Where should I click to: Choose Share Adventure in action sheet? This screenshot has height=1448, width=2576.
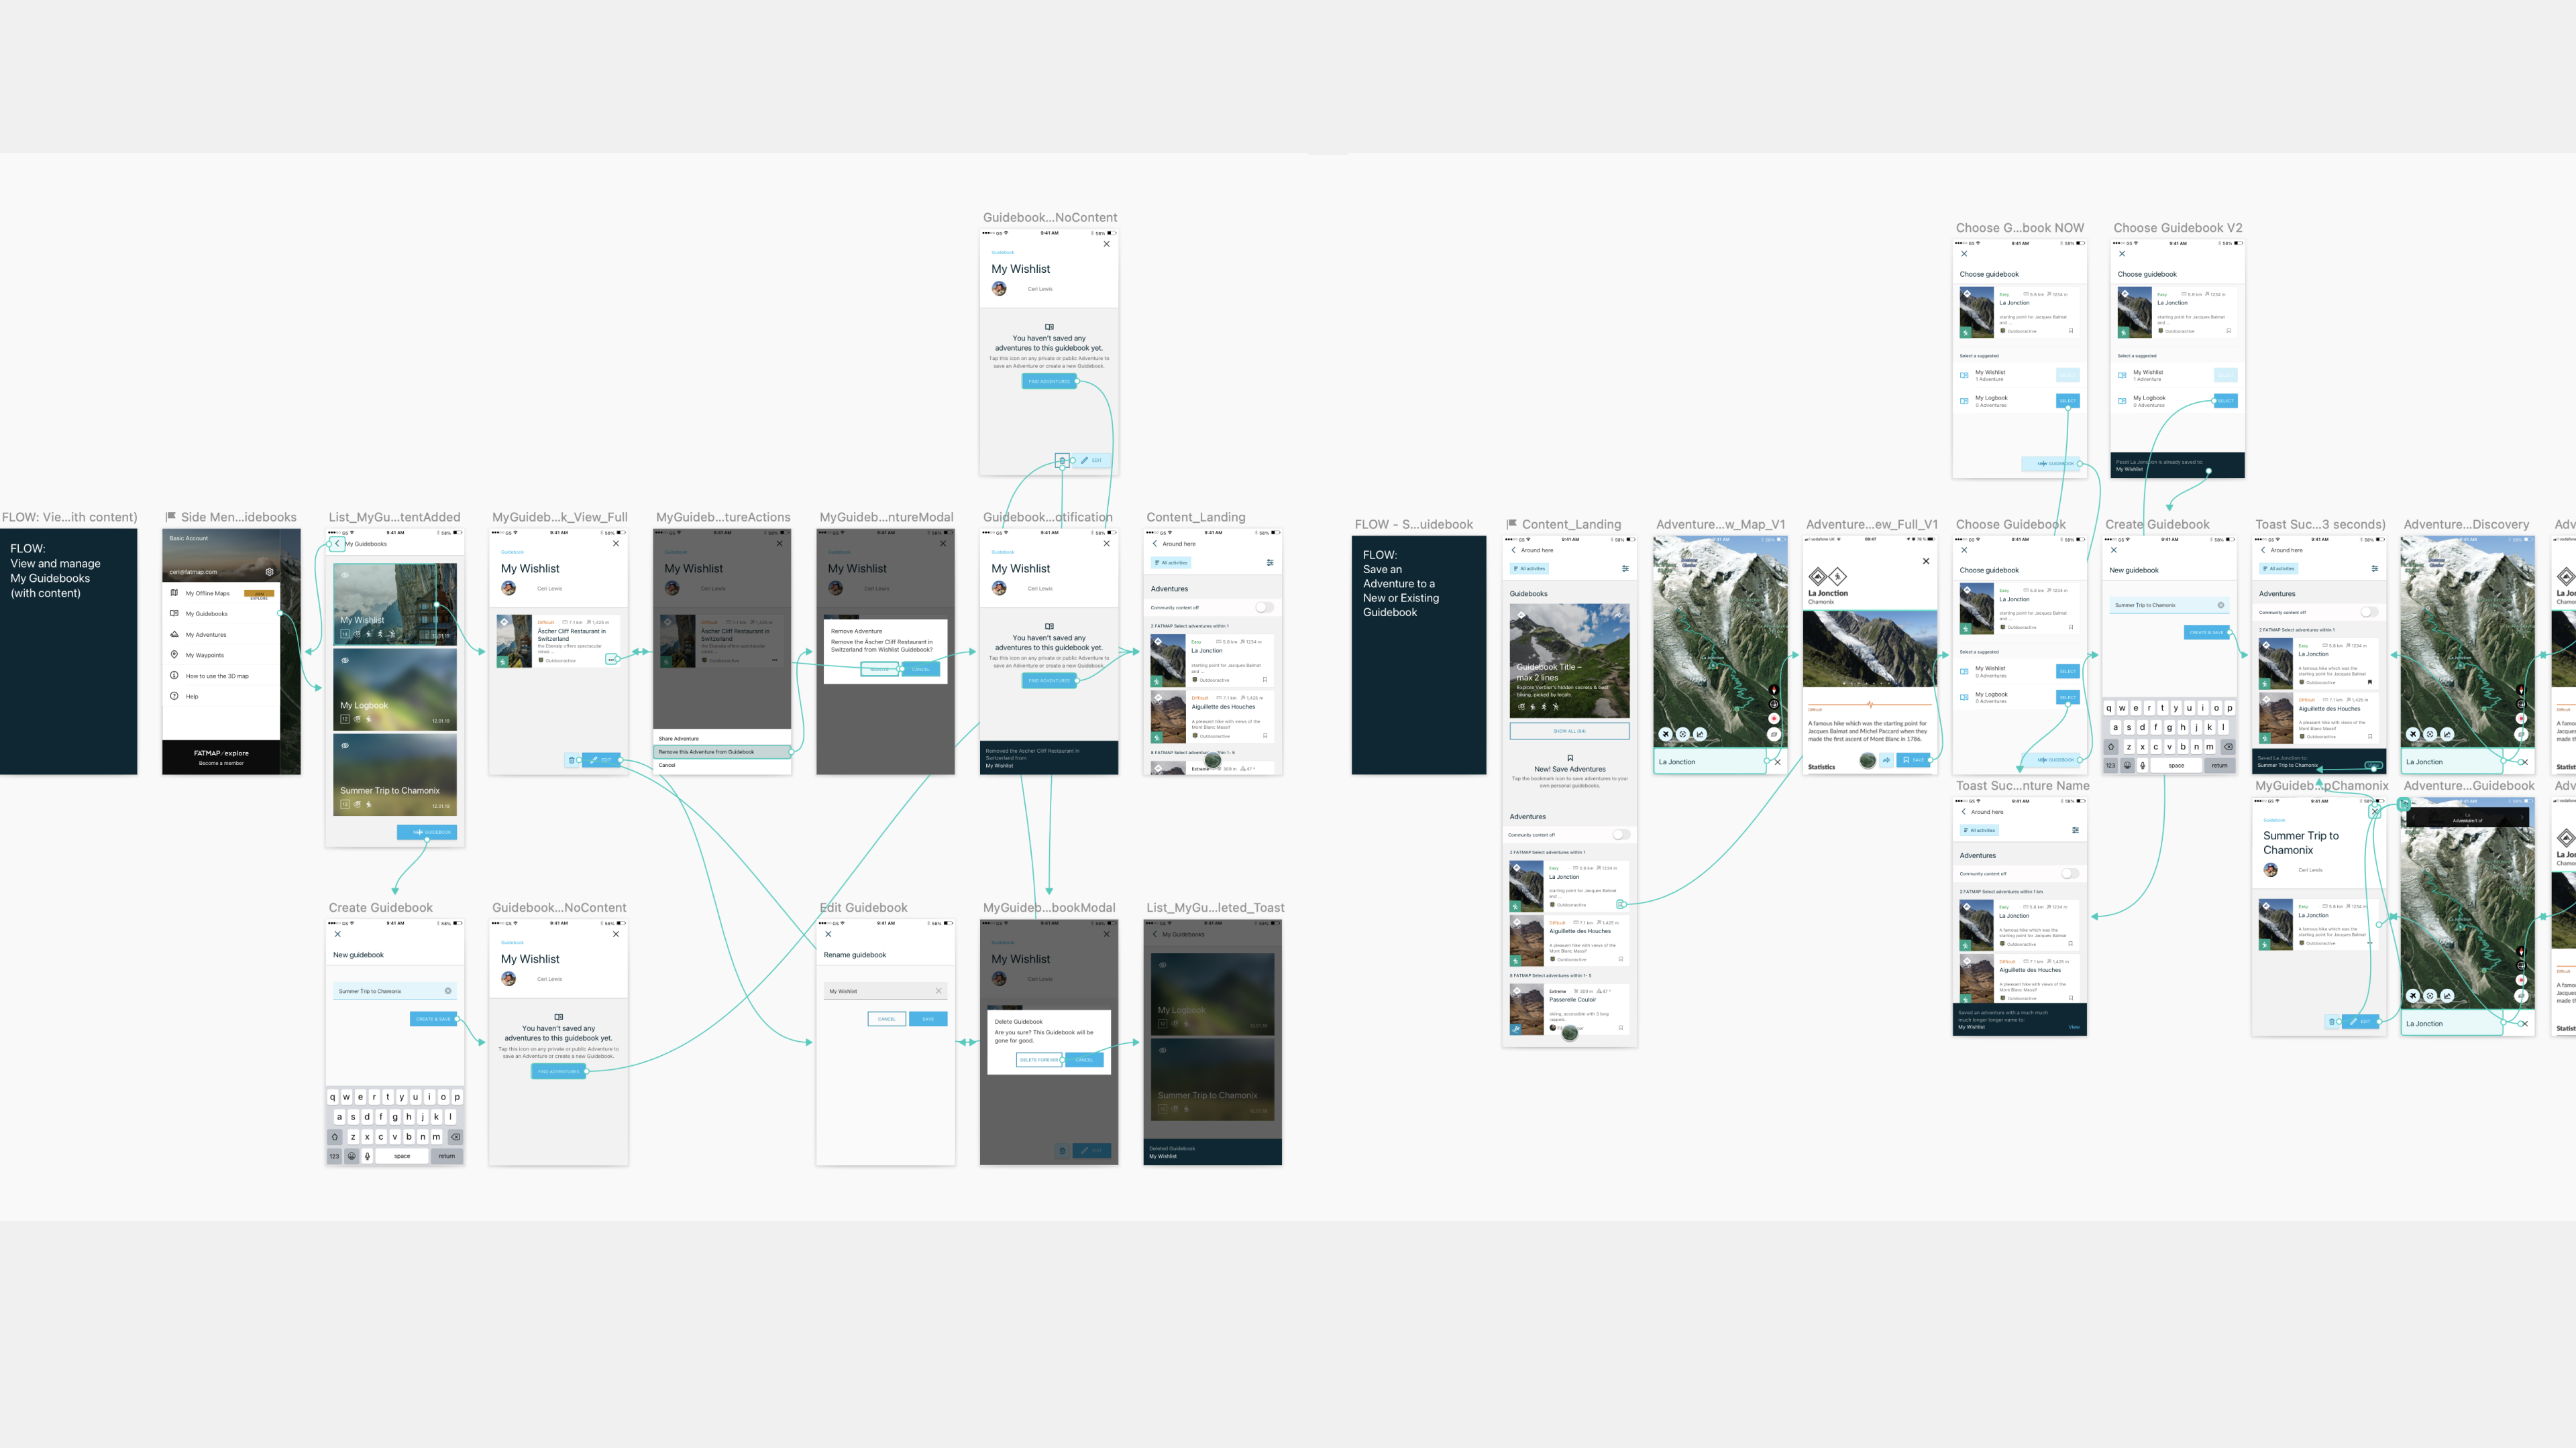click(x=722, y=739)
